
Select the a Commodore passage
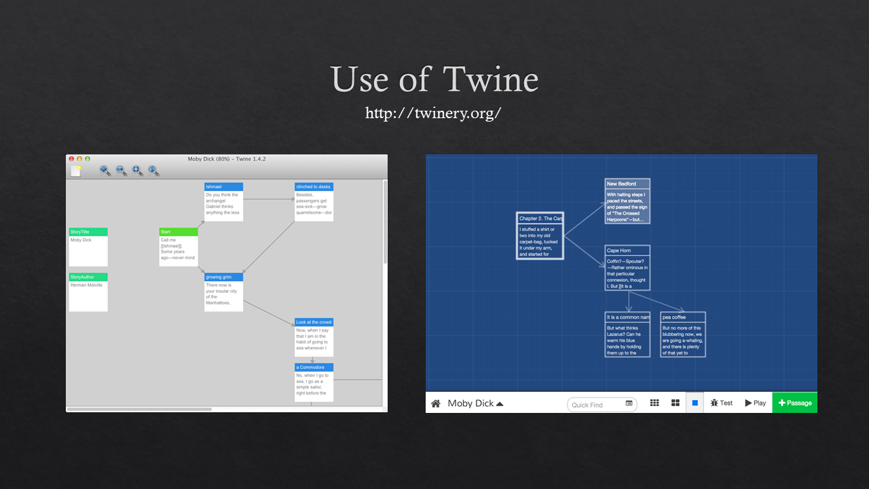point(314,382)
